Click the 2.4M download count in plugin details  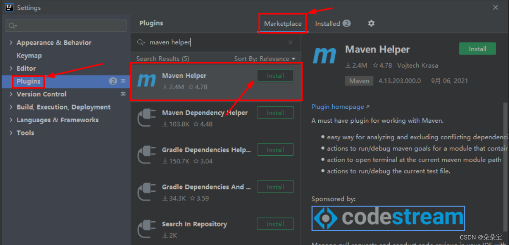click(x=356, y=66)
